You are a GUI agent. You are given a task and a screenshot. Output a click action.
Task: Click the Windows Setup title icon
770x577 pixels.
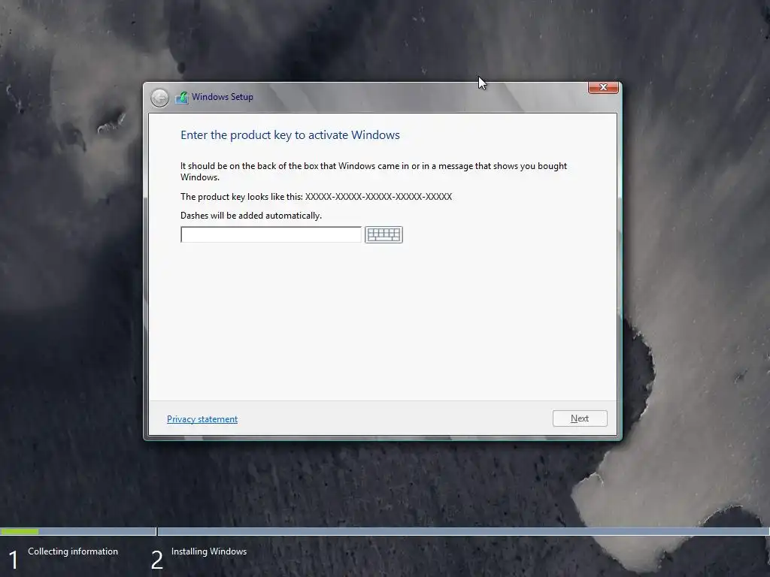(x=182, y=97)
